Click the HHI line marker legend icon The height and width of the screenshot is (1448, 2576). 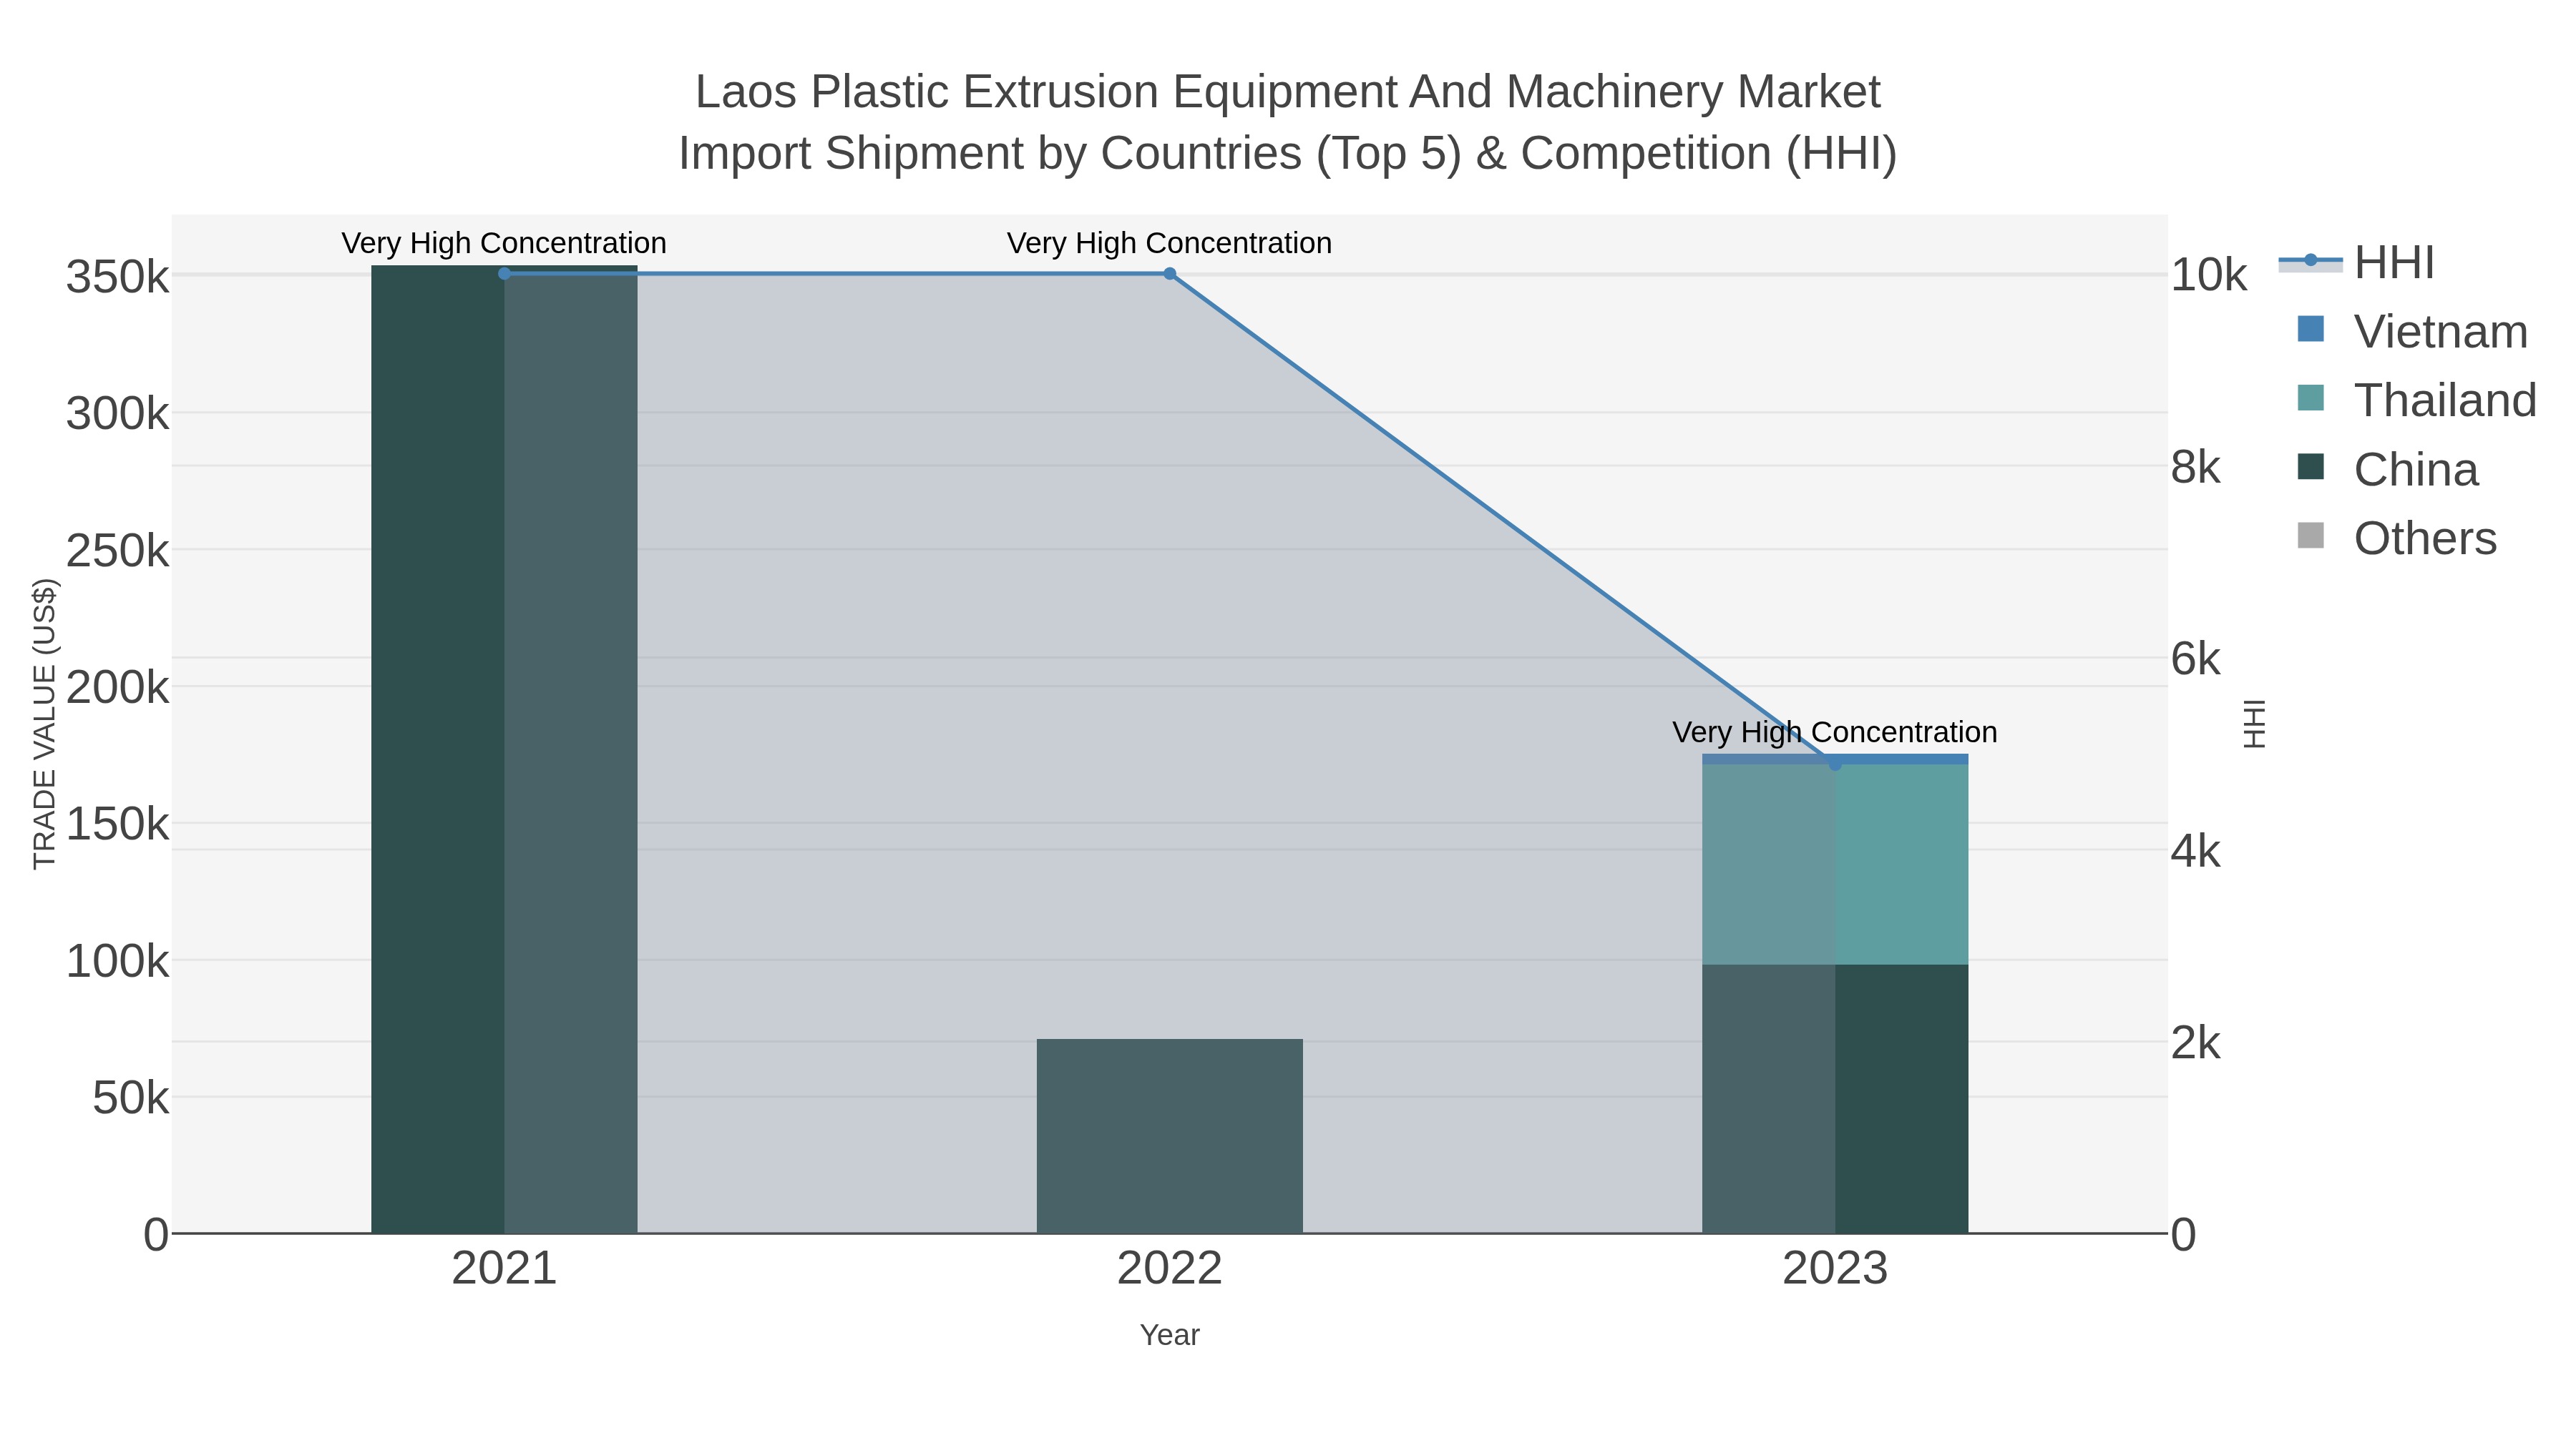point(2311,261)
